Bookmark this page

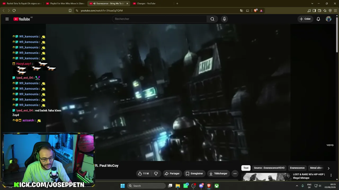(x=70, y=11)
